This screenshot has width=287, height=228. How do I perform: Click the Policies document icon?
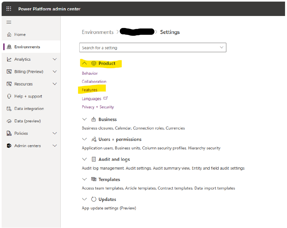9,133
